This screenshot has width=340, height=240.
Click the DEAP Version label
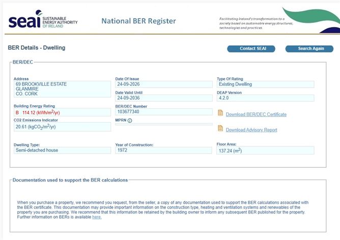(229, 93)
